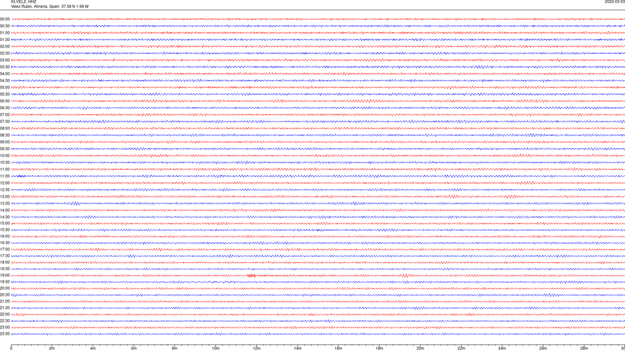The image size is (625, 351).
Task: Select the 01:30 trace time label
Action: coord(5,40)
